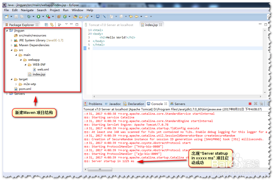Minimize the Package Explorer view
The height and width of the screenshot is (182, 275).
pyautogui.click(x=71, y=24)
